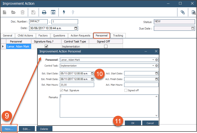Click the Delete trash can toolbar icon

[23, 12]
